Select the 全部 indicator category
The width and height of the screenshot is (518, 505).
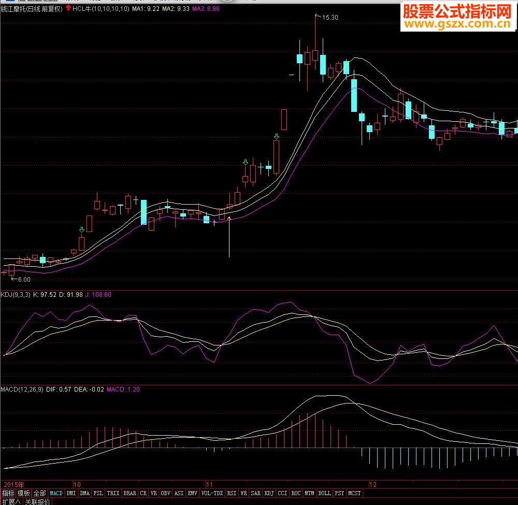(39, 493)
